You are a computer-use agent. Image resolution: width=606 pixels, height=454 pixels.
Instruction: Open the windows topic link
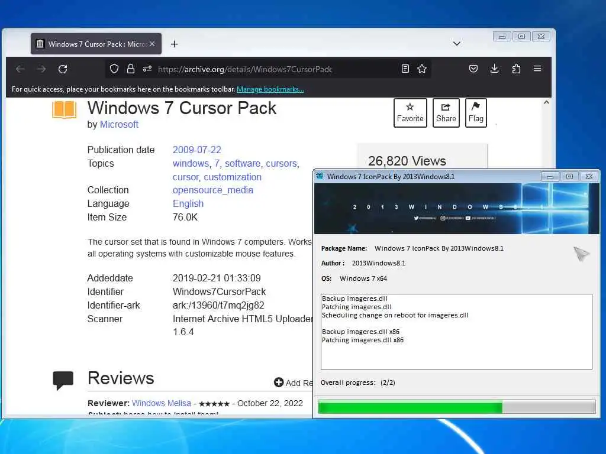(x=191, y=164)
